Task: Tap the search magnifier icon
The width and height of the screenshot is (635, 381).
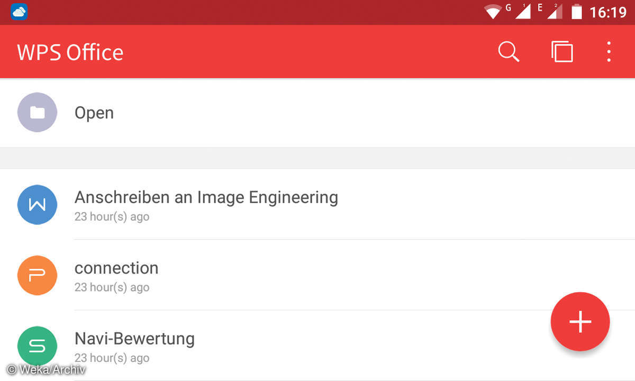Action: point(509,52)
